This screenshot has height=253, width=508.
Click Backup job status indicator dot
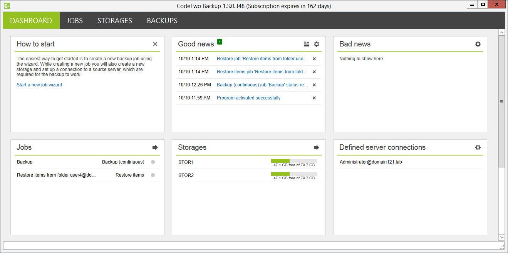[x=153, y=162]
